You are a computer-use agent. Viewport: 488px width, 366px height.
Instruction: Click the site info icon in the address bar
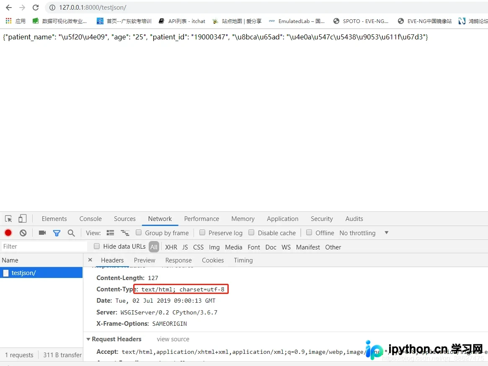tap(52, 8)
